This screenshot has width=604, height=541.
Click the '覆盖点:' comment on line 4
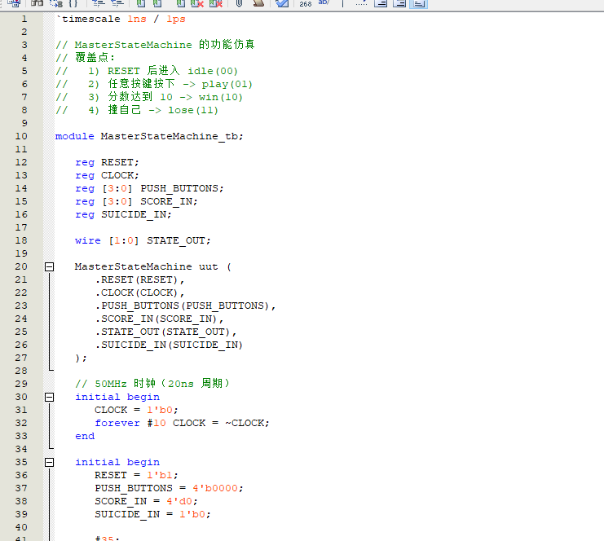point(85,58)
